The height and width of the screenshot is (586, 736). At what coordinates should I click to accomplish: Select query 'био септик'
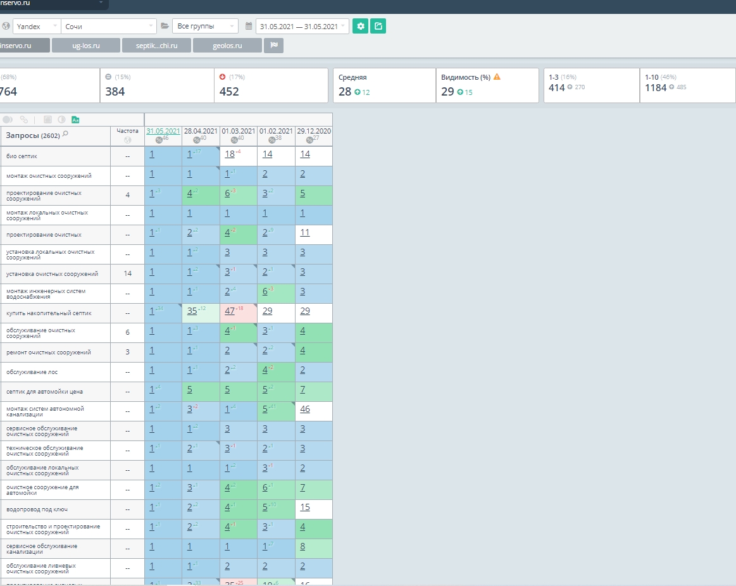[22, 156]
